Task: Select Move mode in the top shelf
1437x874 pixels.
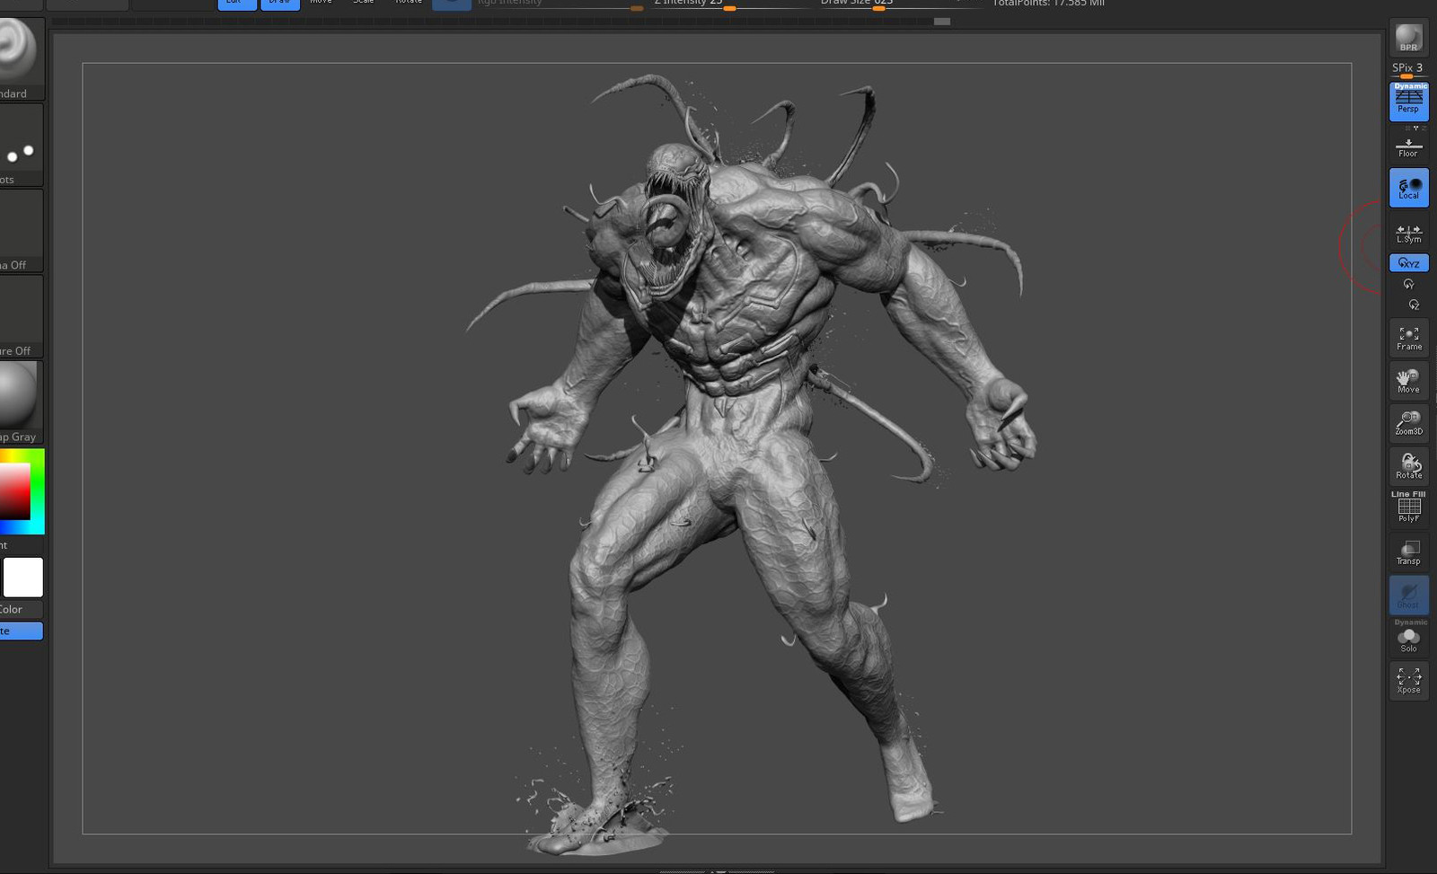Action: click(x=322, y=3)
